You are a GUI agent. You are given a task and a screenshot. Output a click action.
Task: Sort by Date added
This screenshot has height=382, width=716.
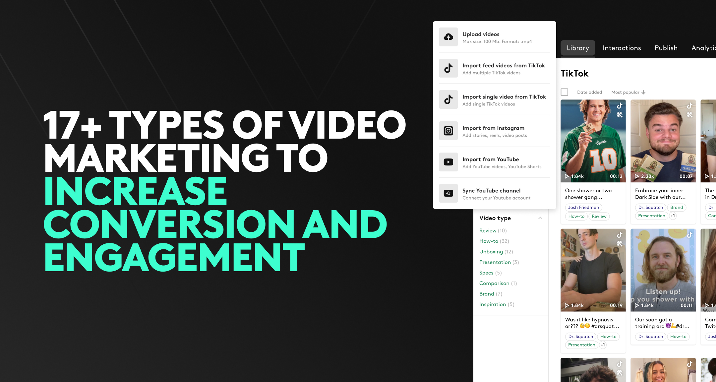tap(589, 92)
